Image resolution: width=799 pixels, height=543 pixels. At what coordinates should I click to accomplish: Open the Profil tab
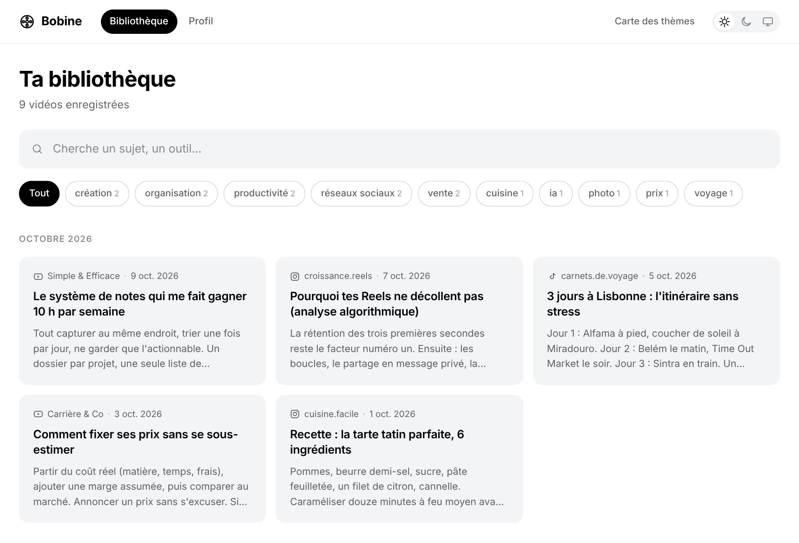(201, 21)
